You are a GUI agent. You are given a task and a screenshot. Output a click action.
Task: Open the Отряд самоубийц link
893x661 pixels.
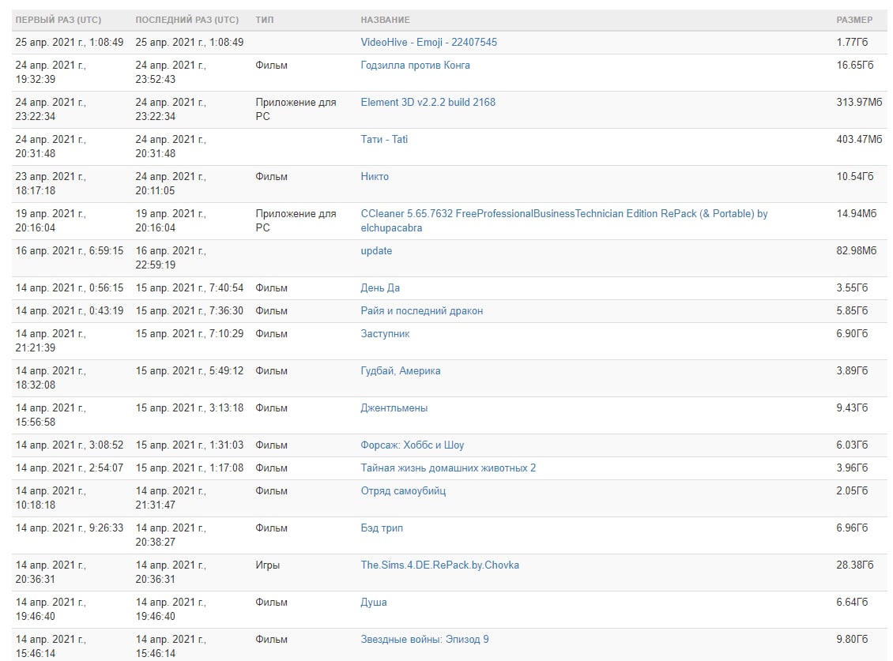pyautogui.click(x=403, y=490)
